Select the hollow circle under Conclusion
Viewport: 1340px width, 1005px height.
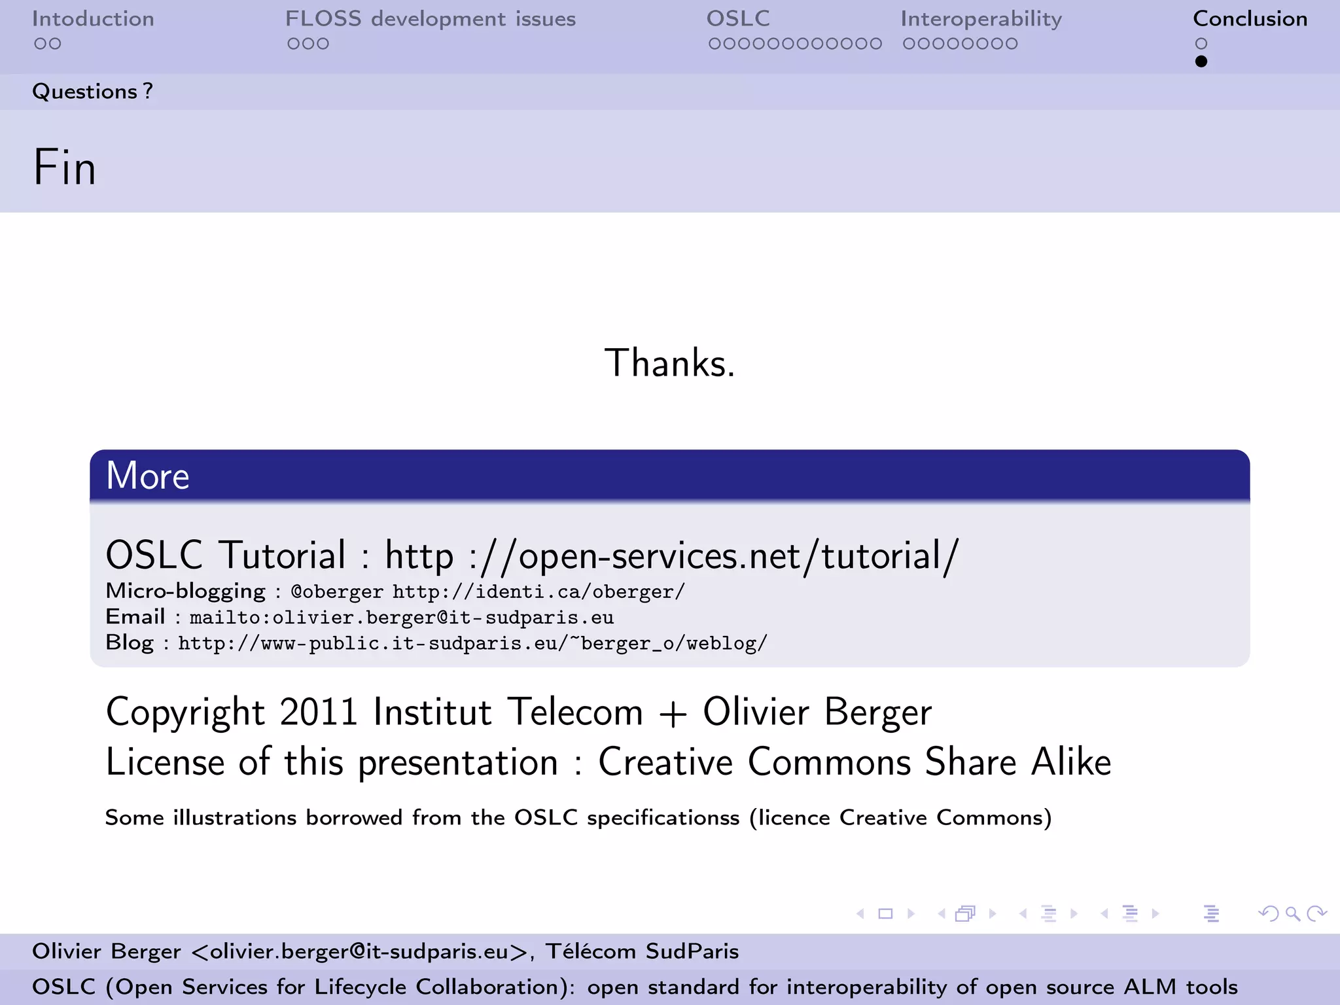tap(1201, 44)
